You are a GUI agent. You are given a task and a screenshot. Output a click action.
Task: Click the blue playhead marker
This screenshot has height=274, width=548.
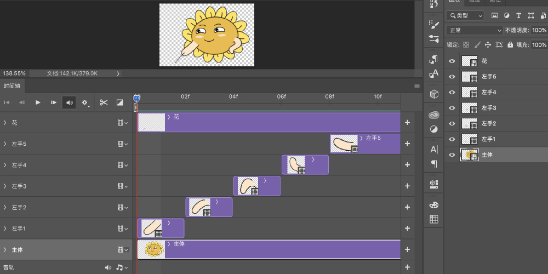click(x=136, y=98)
